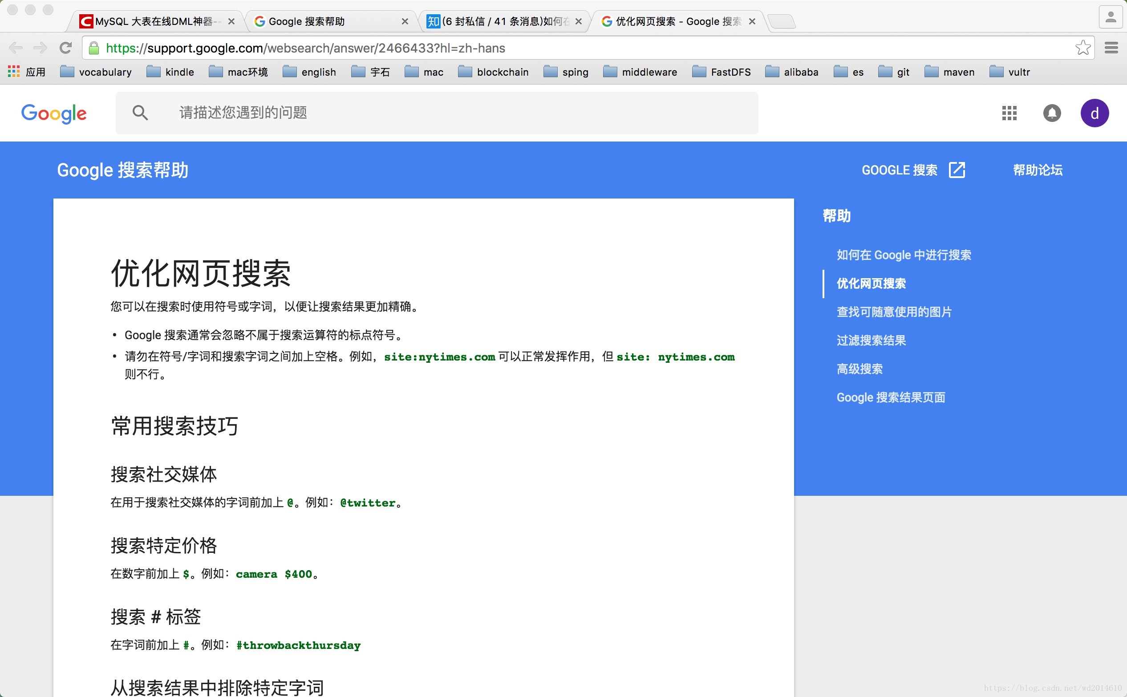Click the browser forward arrow

click(41, 48)
